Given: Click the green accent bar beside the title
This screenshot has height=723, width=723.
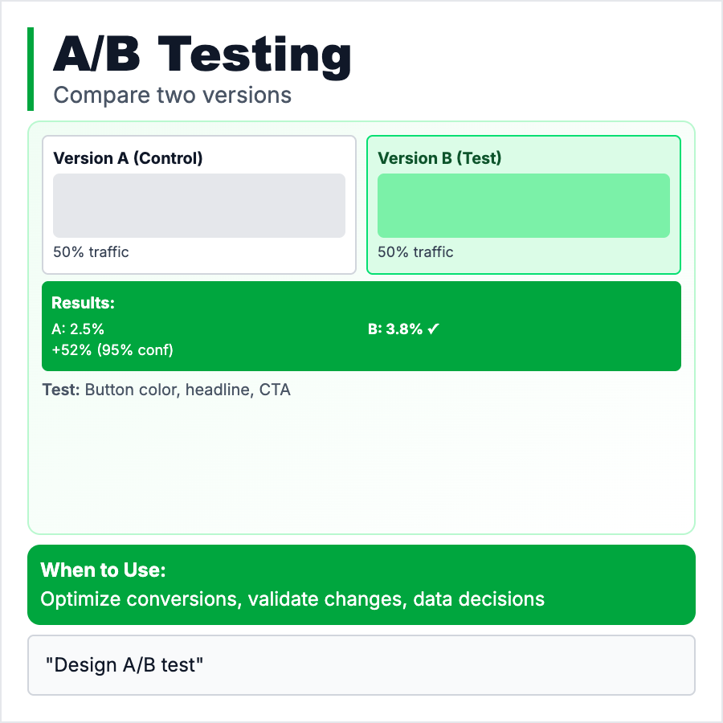Looking at the screenshot, I should click(x=31, y=69).
